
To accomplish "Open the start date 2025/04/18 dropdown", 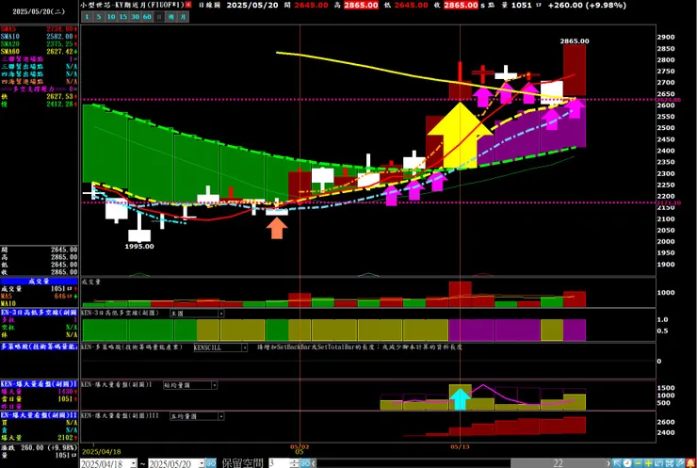I will pyautogui.click(x=134, y=463).
